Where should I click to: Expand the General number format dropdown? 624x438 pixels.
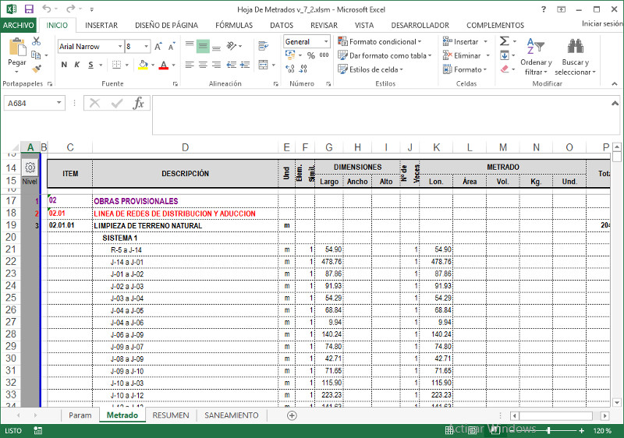tap(325, 41)
